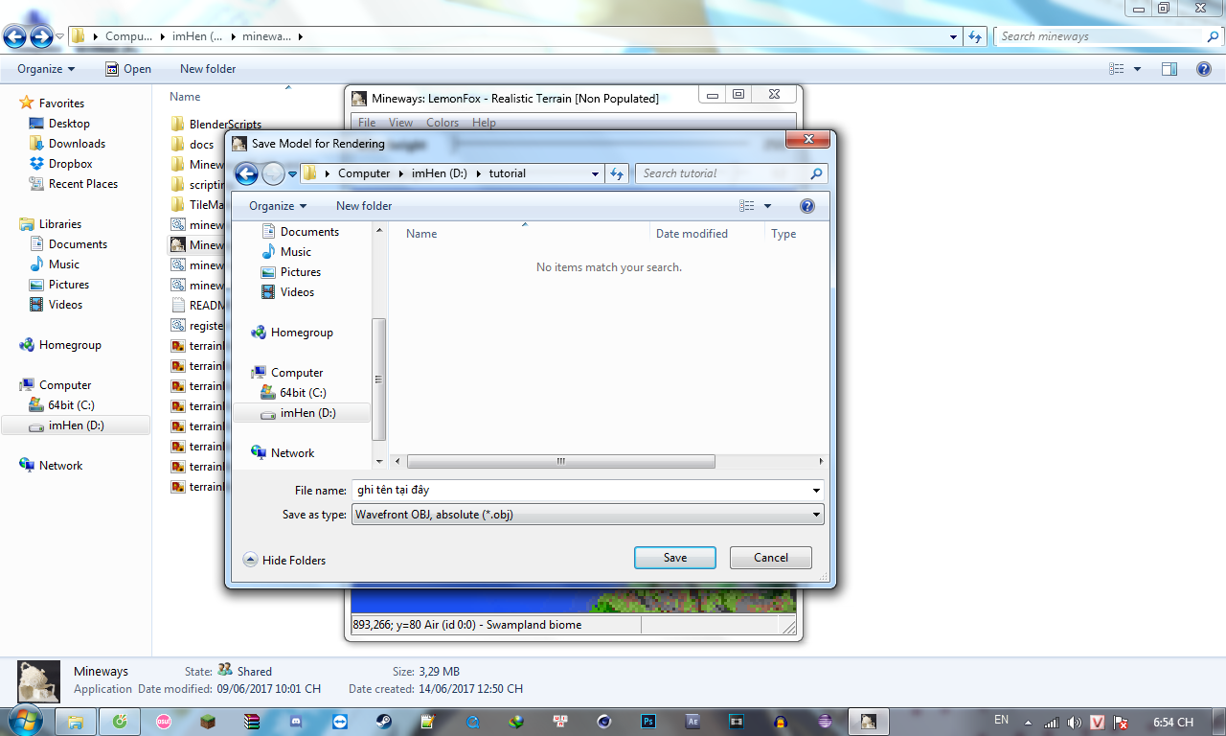Click the volume icon in the system tray
The image size is (1226, 736).
click(1074, 723)
